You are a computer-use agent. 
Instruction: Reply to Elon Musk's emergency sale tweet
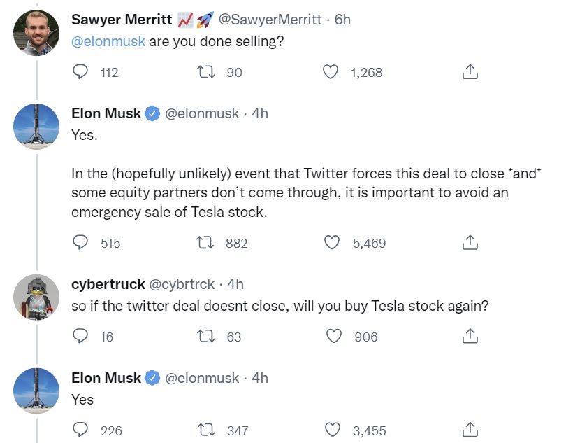pos(81,243)
